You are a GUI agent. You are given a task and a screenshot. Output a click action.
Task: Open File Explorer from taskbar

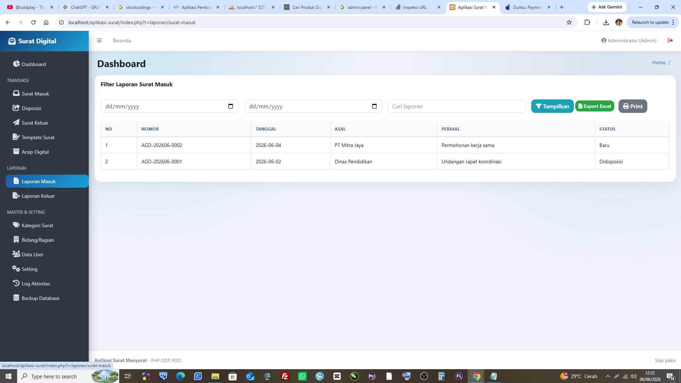pyautogui.click(x=215, y=376)
